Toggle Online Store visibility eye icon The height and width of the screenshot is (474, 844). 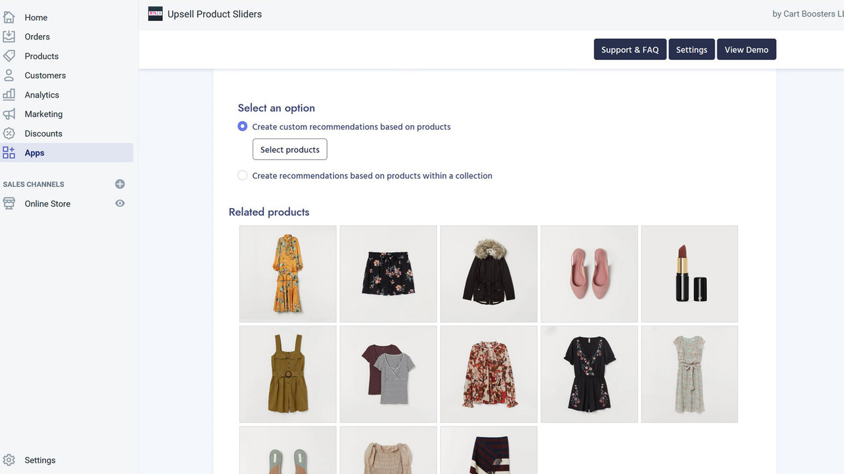click(119, 203)
